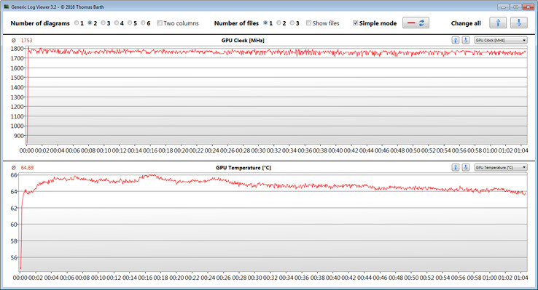Image resolution: width=538 pixels, height=290 pixels.
Task: Minimize the Generic Log Viewer window
Action: (503, 7)
